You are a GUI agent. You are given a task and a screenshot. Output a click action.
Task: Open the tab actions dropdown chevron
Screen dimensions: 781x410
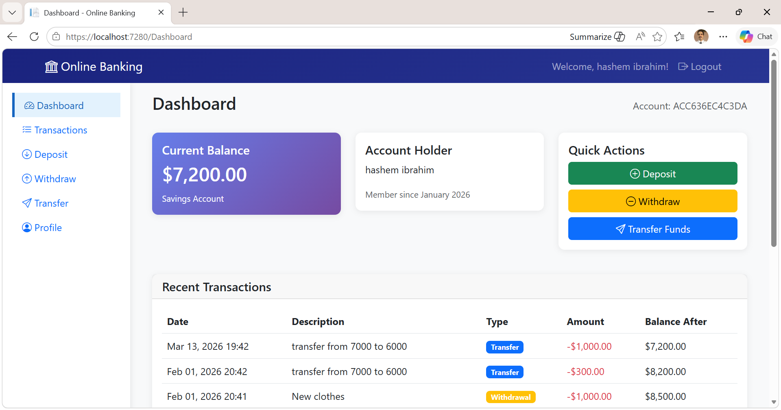12,13
